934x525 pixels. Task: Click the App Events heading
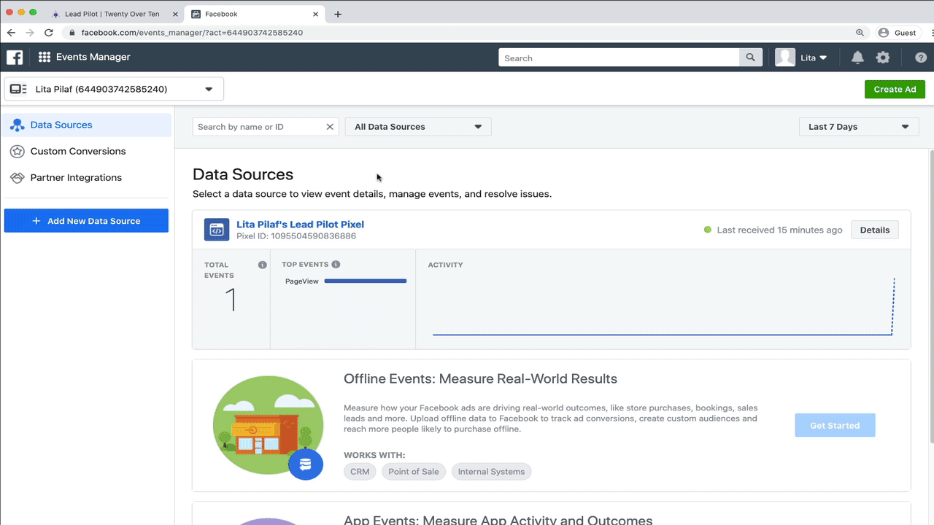(x=498, y=520)
